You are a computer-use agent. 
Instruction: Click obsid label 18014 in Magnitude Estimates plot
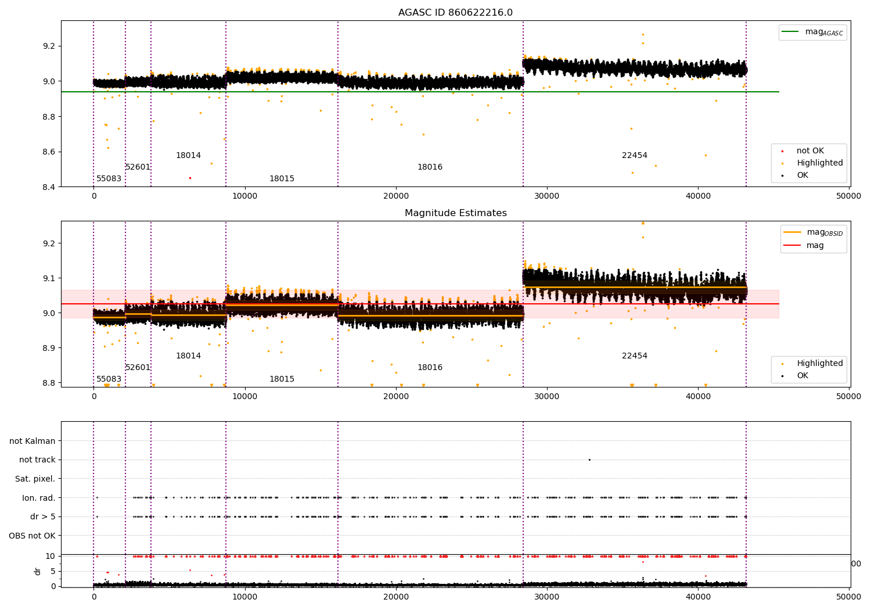tap(189, 356)
